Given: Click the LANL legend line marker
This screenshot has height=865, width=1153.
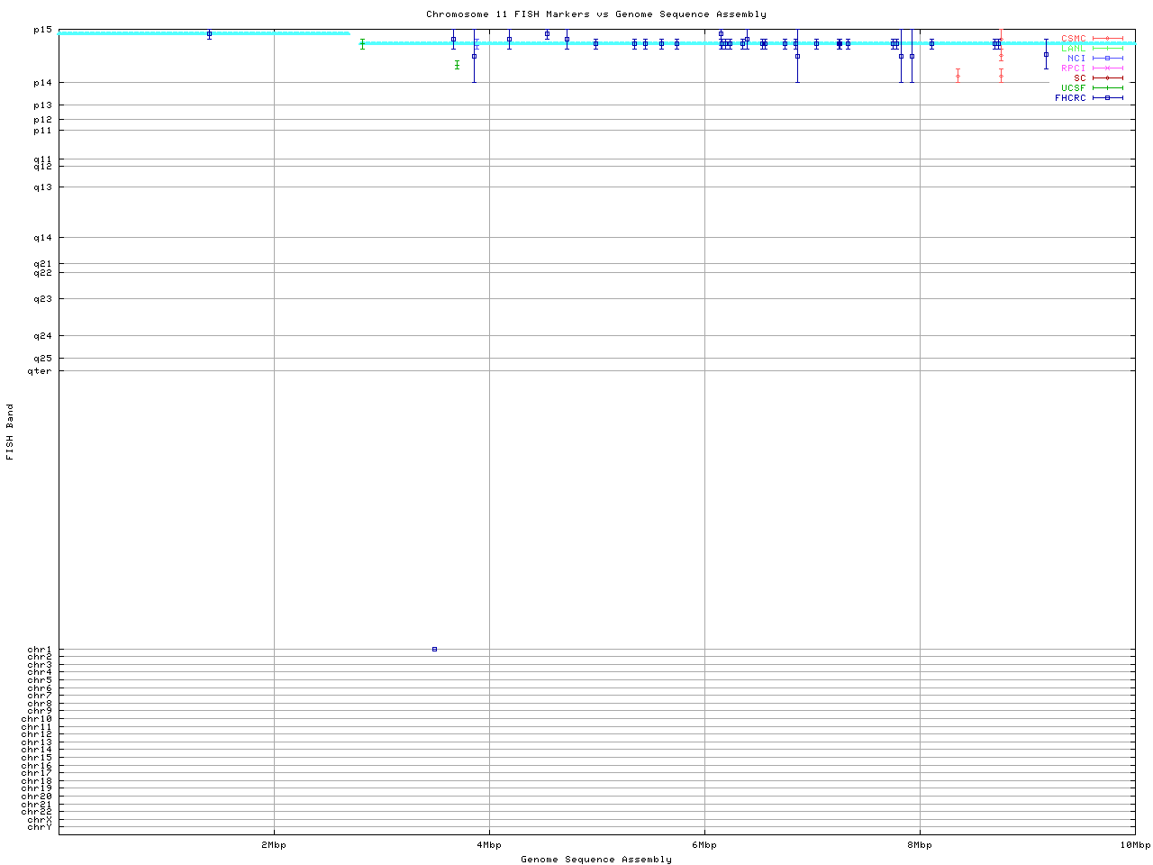Looking at the screenshot, I should (1107, 49).
